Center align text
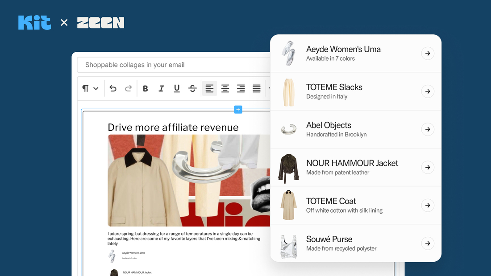Image resolution: width=491 pixels, height=276 pixels. (x=225, y=89)
